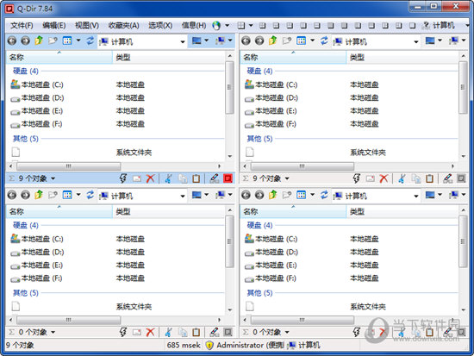Click the vertical scrollbar of the top-left pane

point(230,88)
